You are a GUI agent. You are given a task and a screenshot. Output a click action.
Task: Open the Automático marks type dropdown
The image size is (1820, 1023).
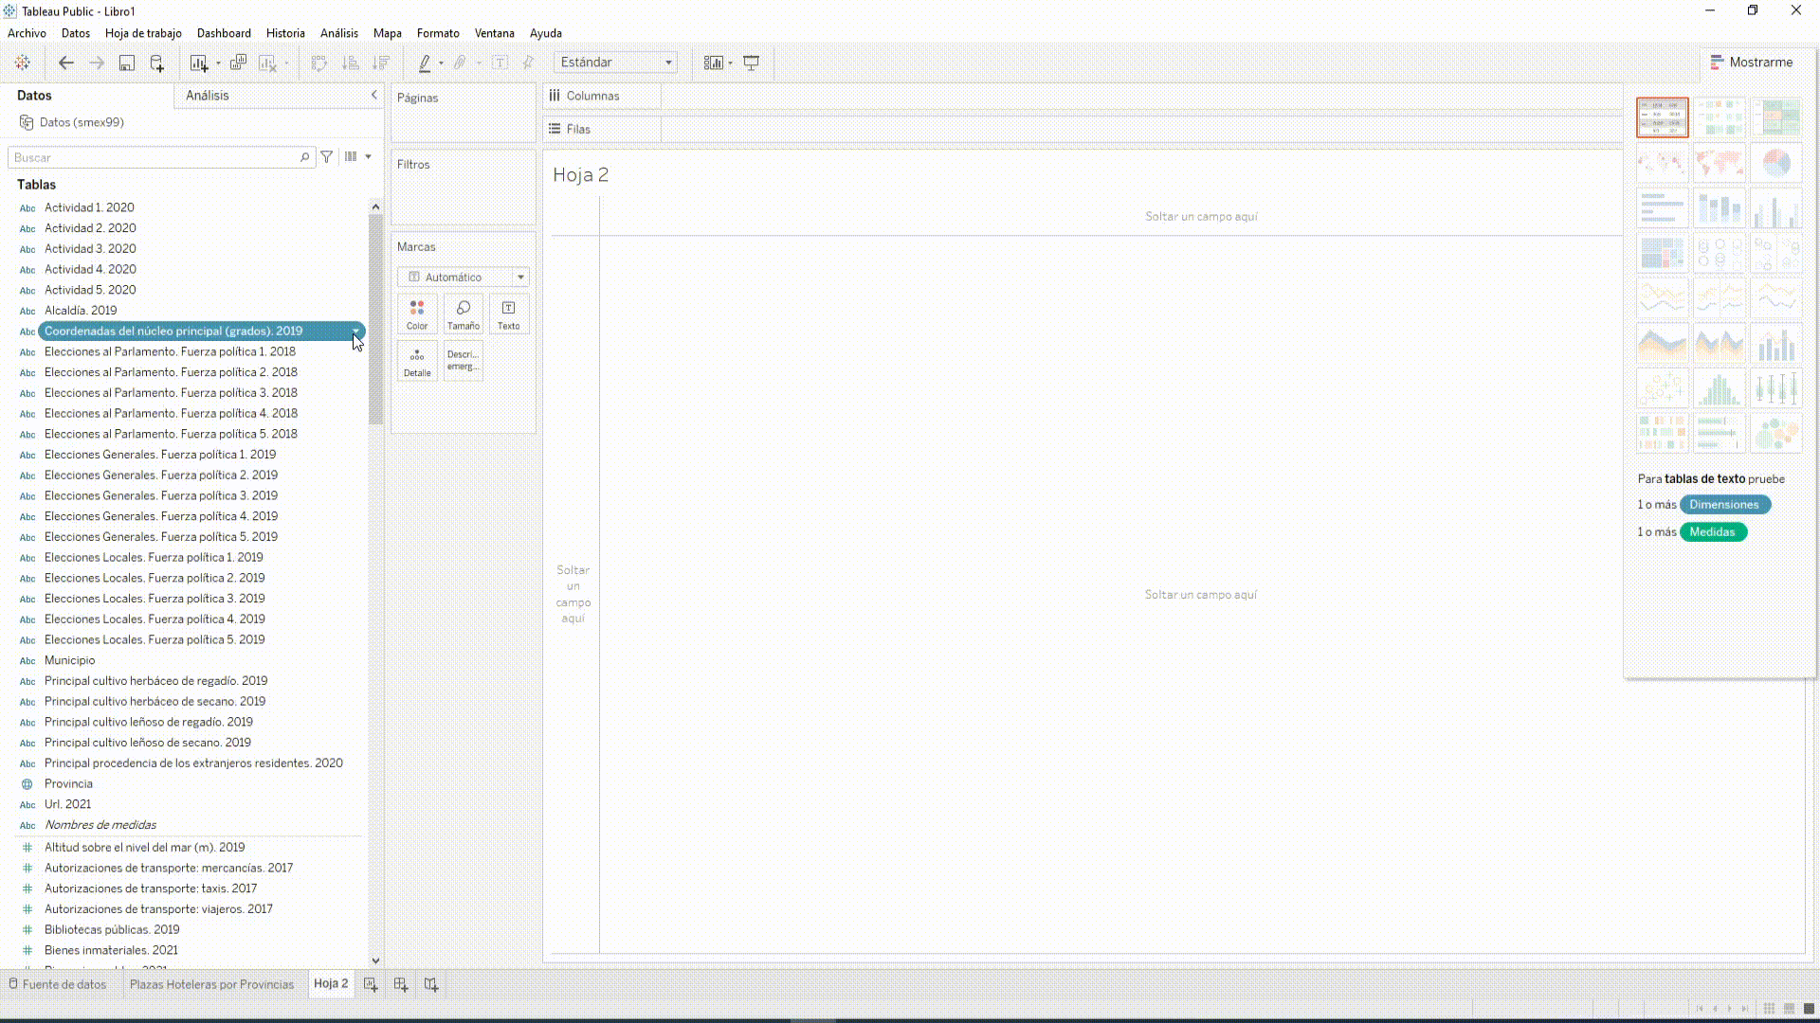click(520, 277)
